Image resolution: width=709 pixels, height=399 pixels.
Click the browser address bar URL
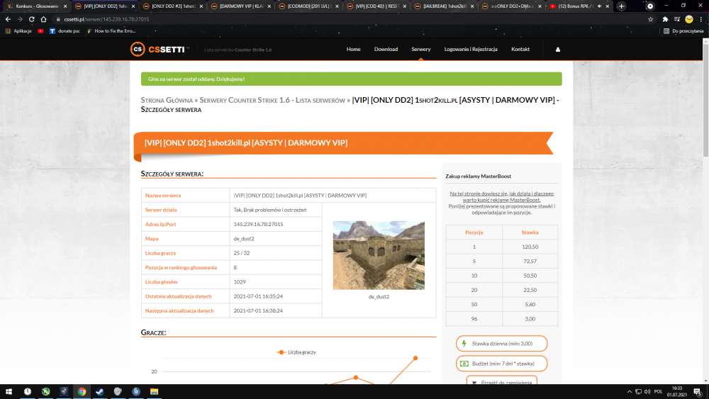(x=107, y=19)
